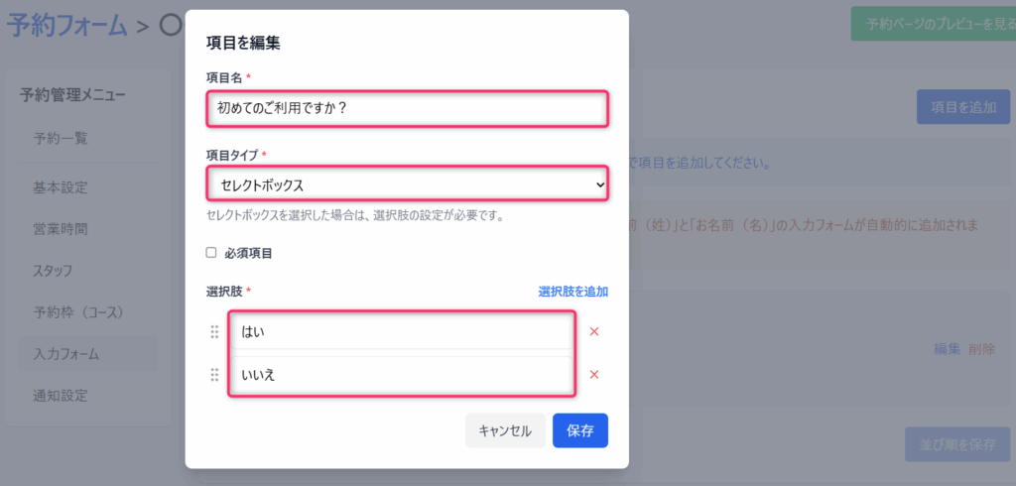Viewport: 1016px width, 486px height.
Task: Click the はい option input field
Action: click(x=402, y=331)
